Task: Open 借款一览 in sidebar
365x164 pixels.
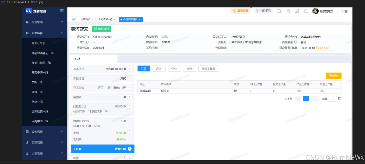Action: pyautogui.click(x=37, y=102)
